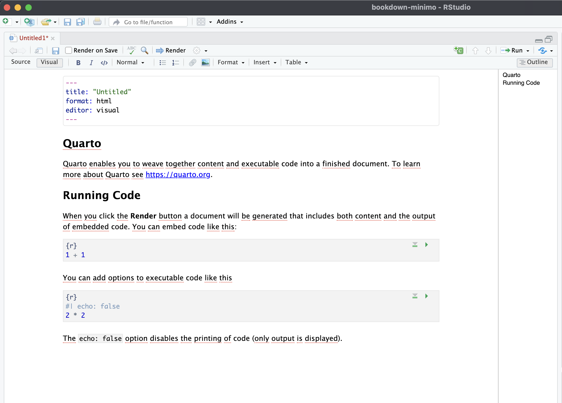Click the Render button
The image size is (562, 403).
(x=171, y=50)
